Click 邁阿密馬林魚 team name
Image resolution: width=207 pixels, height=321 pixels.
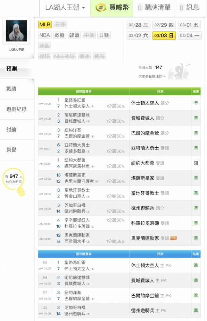click(x=77, y=166)
